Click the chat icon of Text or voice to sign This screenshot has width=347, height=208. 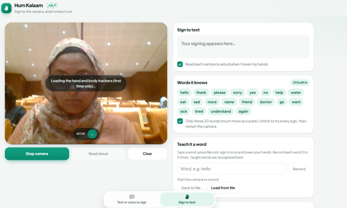132,197
